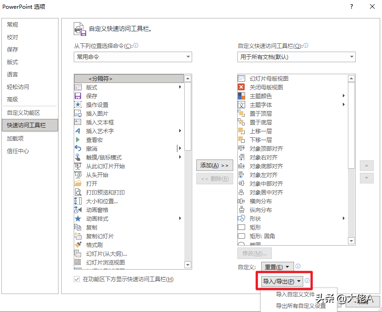Select the 横向分布 distribute horizontally icon
382x312 pixels.
241,201
